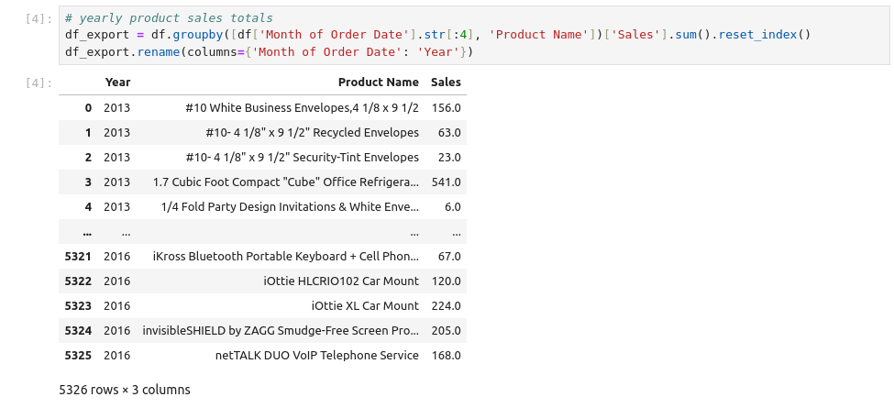Click the netTALK DUO VoIP Telephone Service cell

click(x=316, y=356)
